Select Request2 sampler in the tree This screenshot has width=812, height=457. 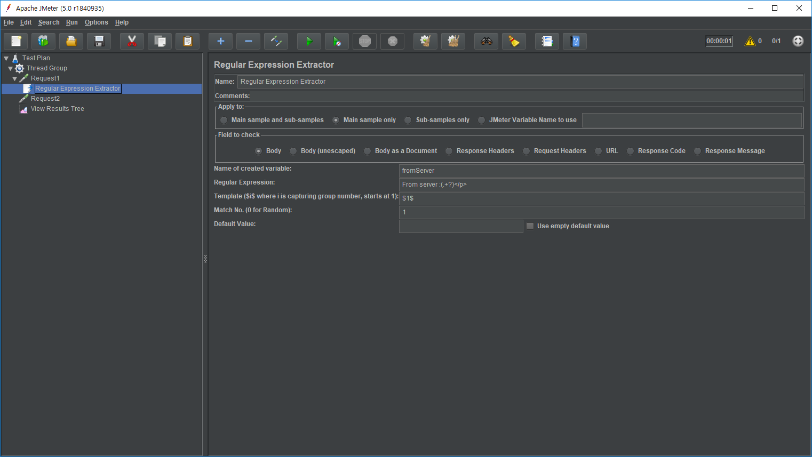45,99
